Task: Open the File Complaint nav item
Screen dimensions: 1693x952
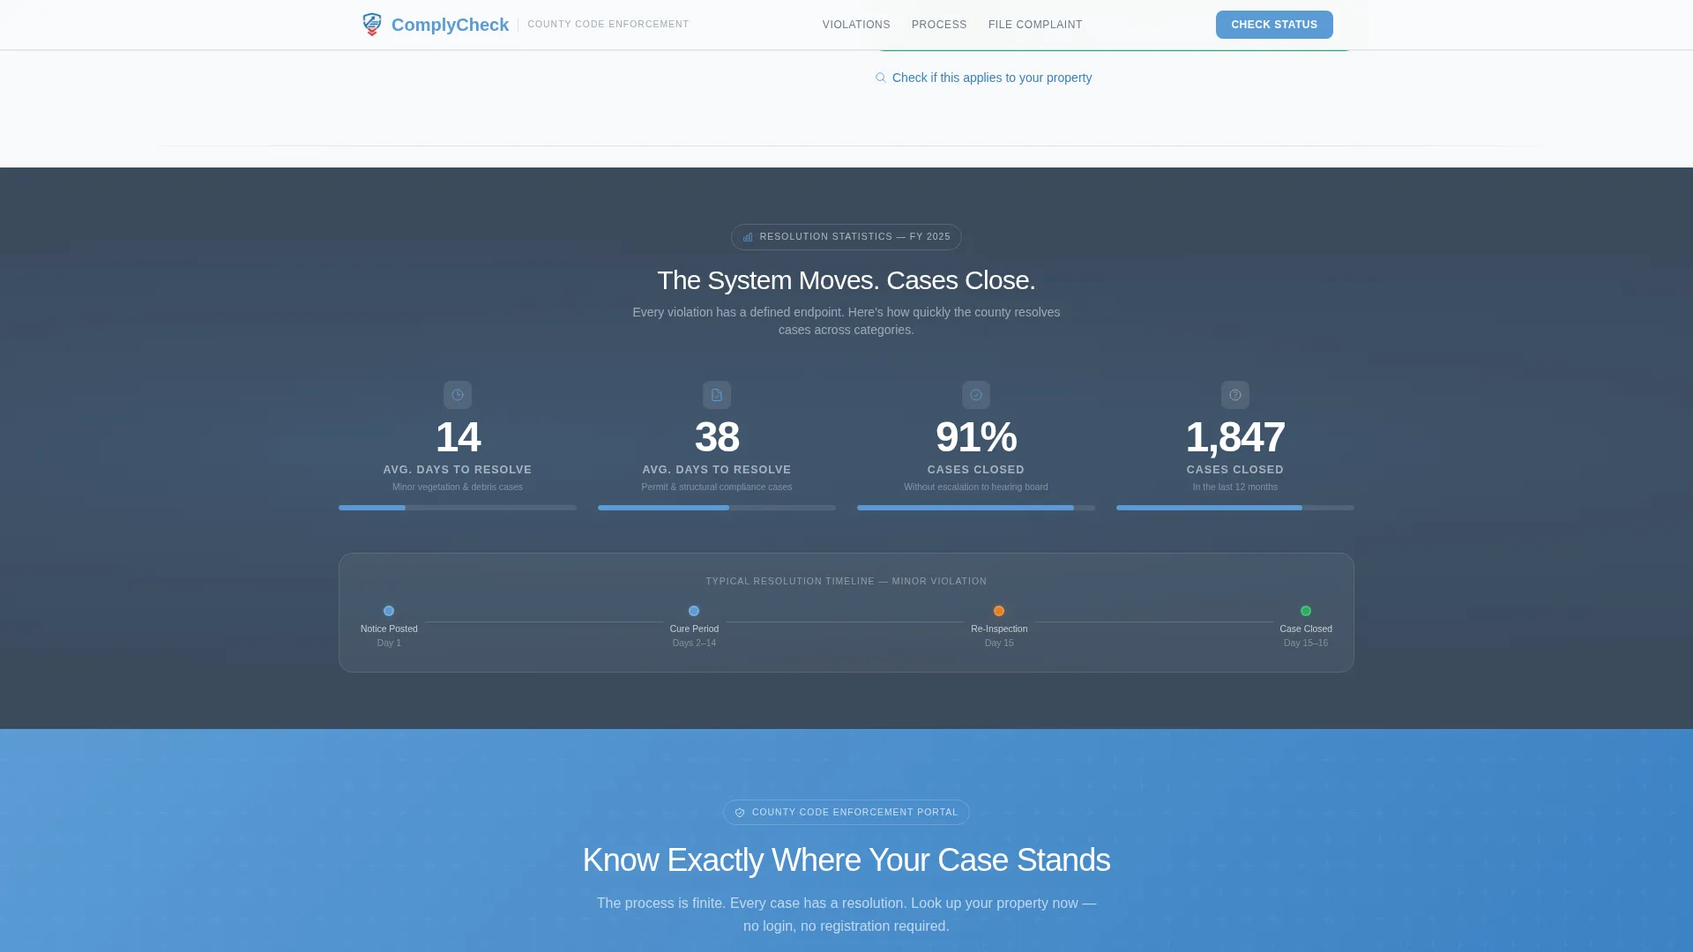Action: [x=1035, y=25]
